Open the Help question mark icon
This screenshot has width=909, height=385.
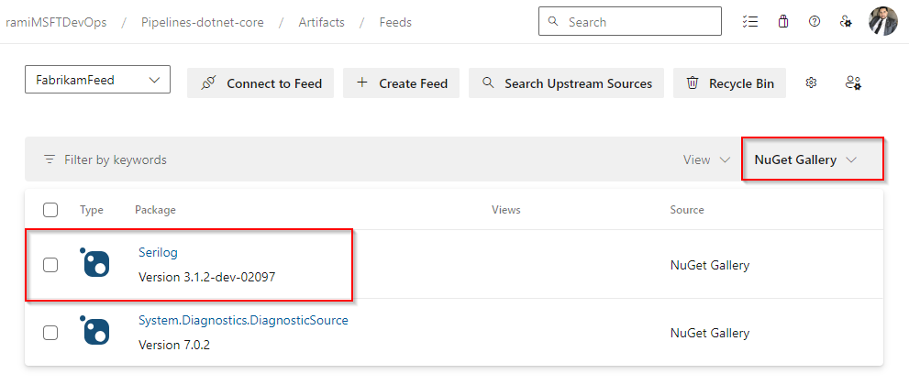(815, 22)
